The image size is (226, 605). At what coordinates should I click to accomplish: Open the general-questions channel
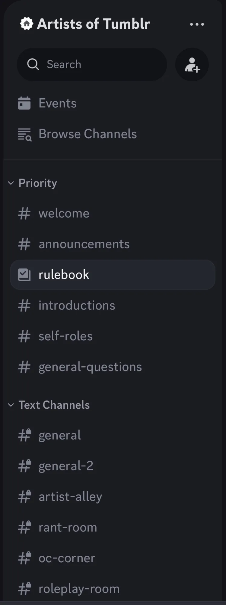(113, 367)
